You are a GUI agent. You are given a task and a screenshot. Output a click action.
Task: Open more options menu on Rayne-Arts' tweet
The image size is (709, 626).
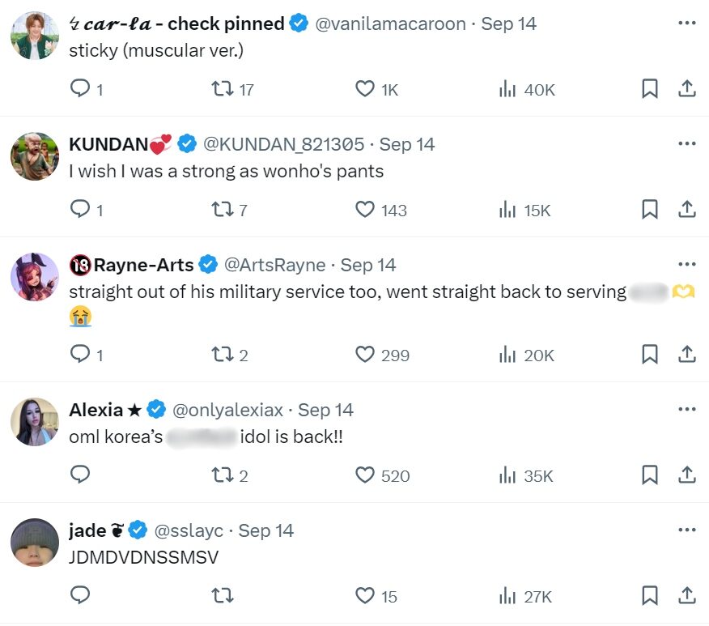tap(687, 265)
